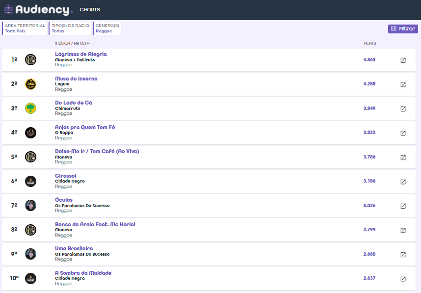Click the thumbnail beside Banco de Areia

pyautogui.click(x=30, y=230)
